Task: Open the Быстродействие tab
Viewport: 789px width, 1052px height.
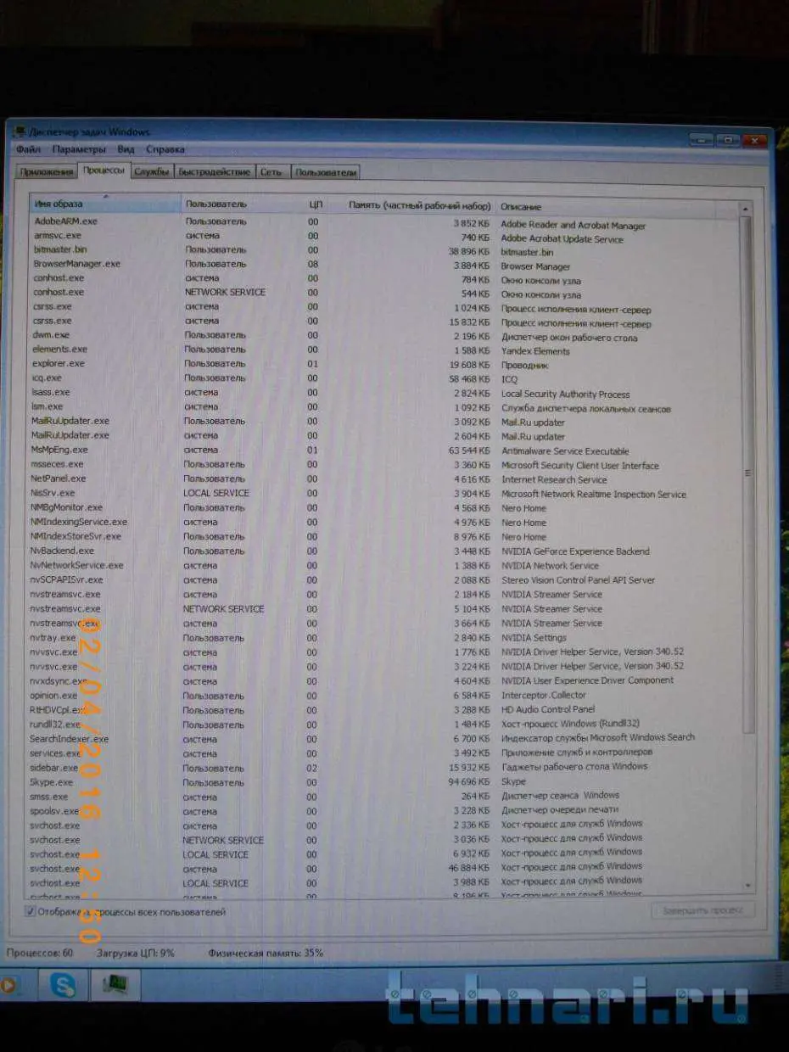Action: coord(215,172)
